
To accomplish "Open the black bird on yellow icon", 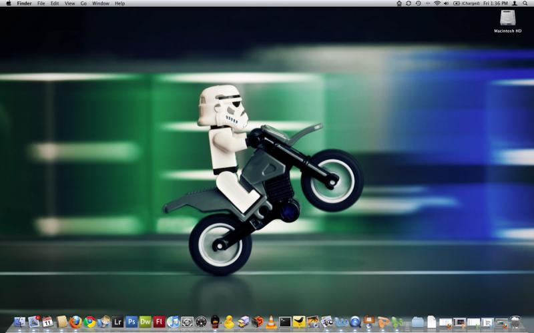I will [299, 322].
